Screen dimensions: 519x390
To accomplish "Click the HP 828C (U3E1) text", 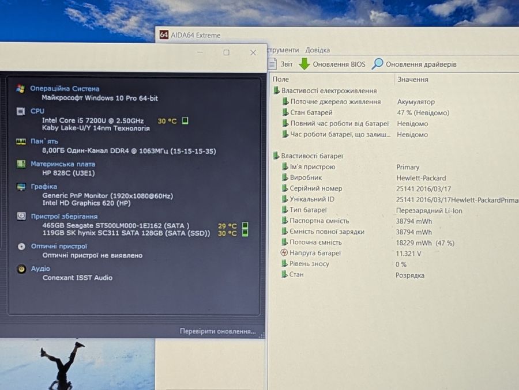I will [69, 173].
